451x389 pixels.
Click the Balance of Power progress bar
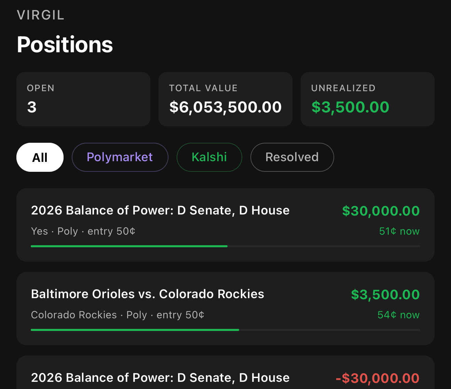click(x=225, y=246)
